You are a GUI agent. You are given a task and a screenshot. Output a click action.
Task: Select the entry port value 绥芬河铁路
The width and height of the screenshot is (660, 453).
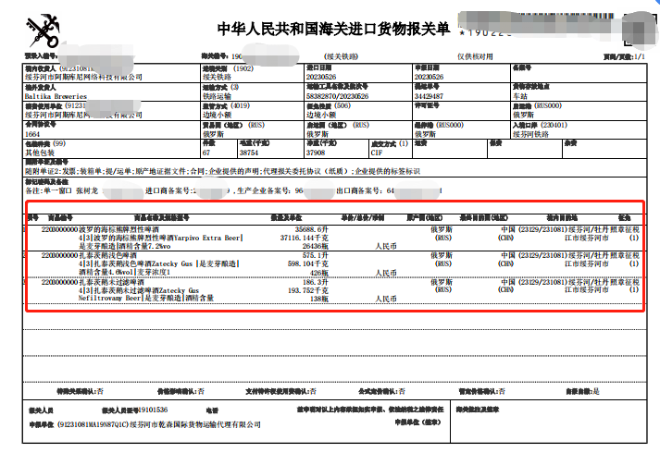530,134
